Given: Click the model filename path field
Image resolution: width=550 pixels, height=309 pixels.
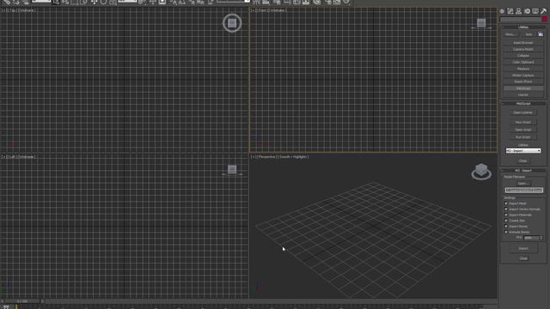Looking at the screenshot, I should (x=524, y=191).
